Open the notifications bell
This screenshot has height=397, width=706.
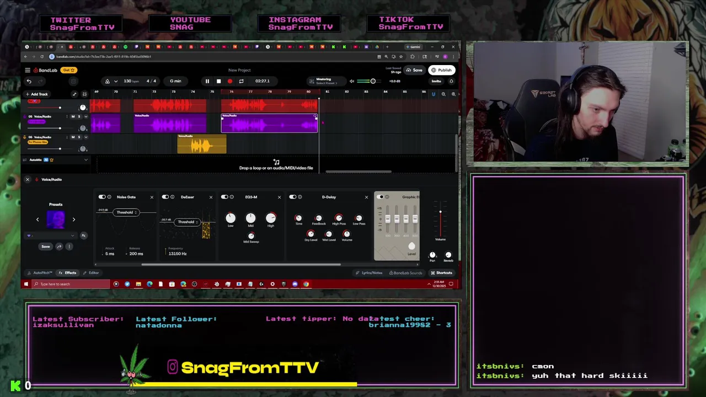(x=451, y=81)
